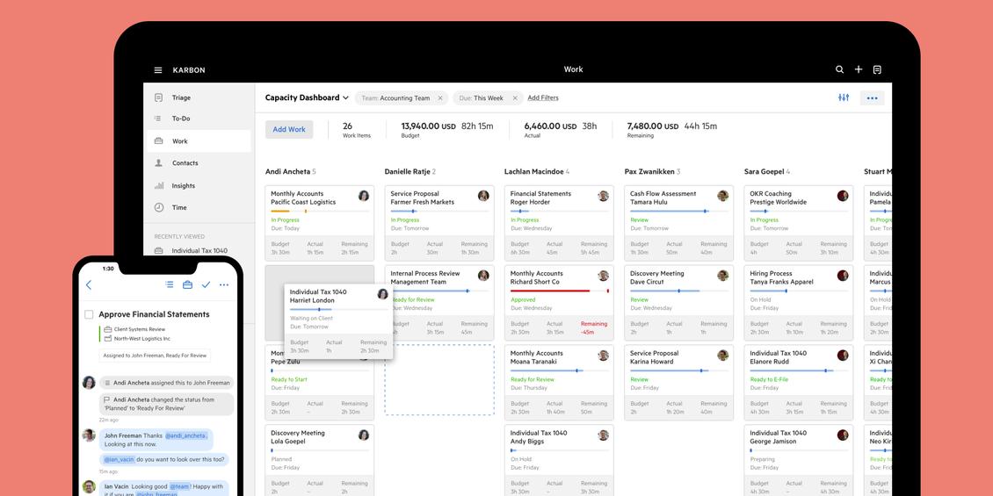This screenshot has height=496, width=993.
Task: Click the Add Work button
Action: click(x=289, y=129)
